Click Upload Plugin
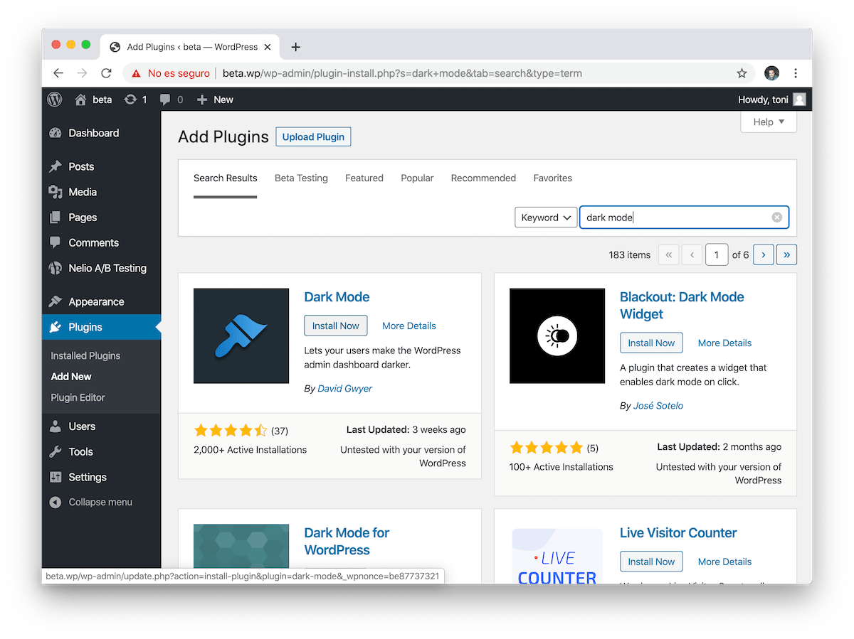Image resolution: width=854 pixels, height=639 pixels. point(313,136)
